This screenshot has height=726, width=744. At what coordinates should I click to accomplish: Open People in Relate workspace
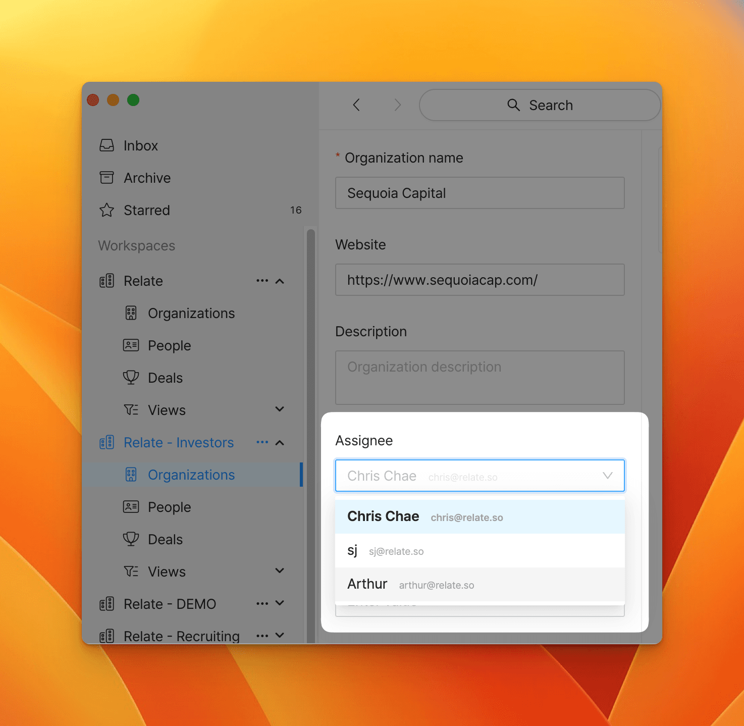[170, 346]
